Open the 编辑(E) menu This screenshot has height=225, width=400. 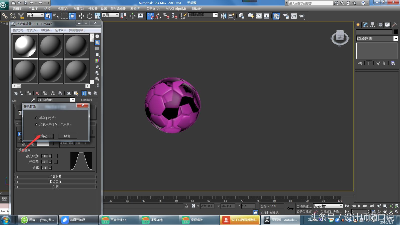pyautogui.click(x=18, y=9)
